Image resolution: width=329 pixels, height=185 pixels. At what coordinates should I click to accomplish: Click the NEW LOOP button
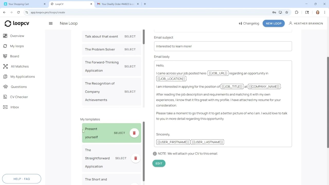click(x=273, y=23)
